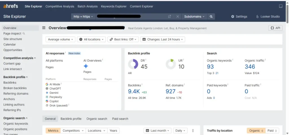Screen dimensions: 289x135
Task: Clear the search field X icon
Action: 178,17
